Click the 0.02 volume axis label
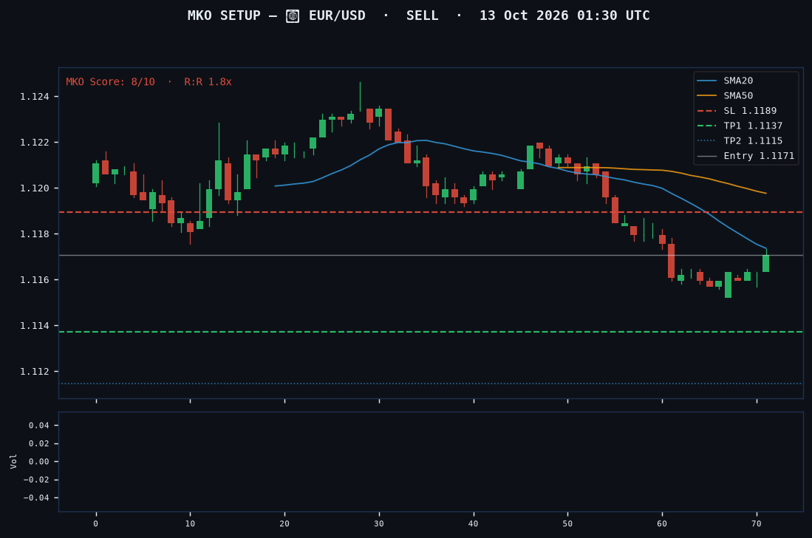The height and width of the screenshot is (538, 812). pos(39,443)
